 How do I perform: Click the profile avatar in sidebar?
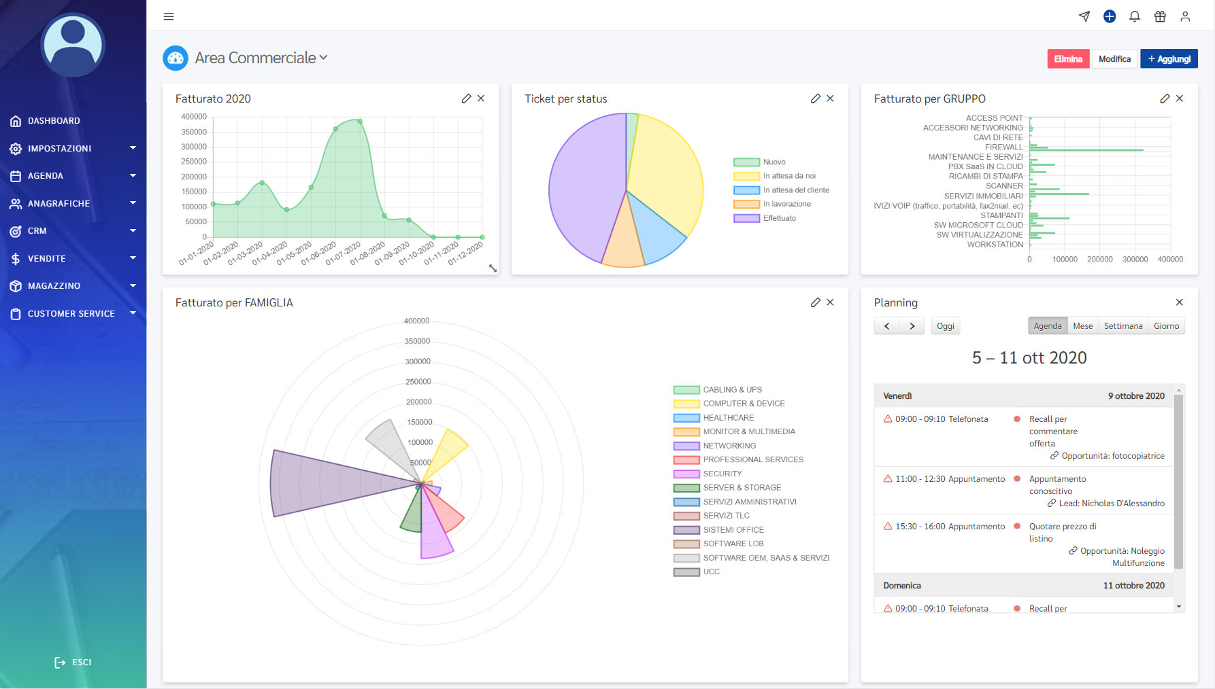pyautogui.click(x=73, y=45)
